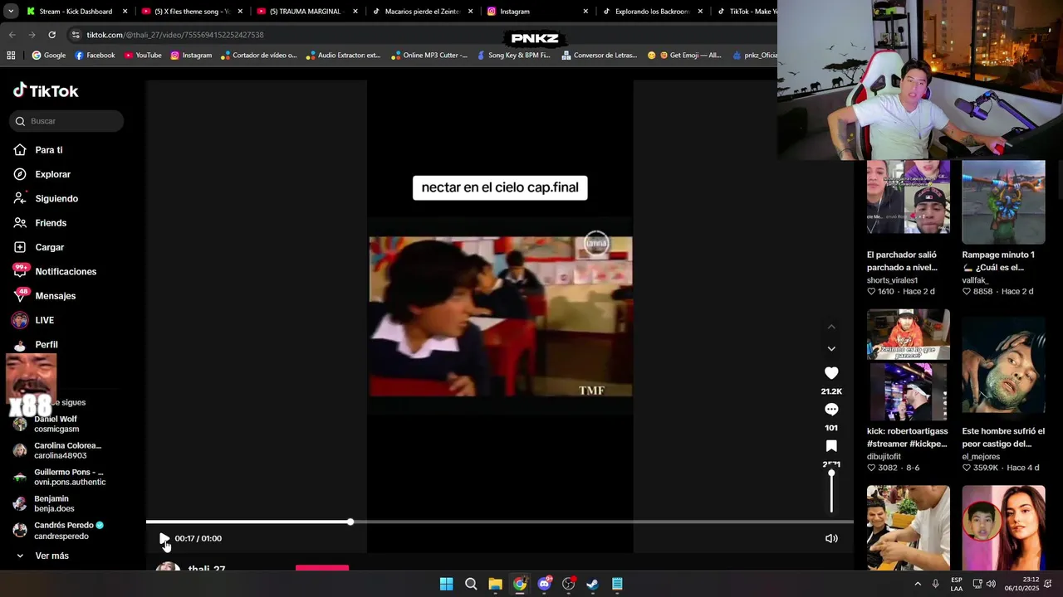1063x597 pixels.
Task: Open Mensajes inbox
Action: click(45, 296)
